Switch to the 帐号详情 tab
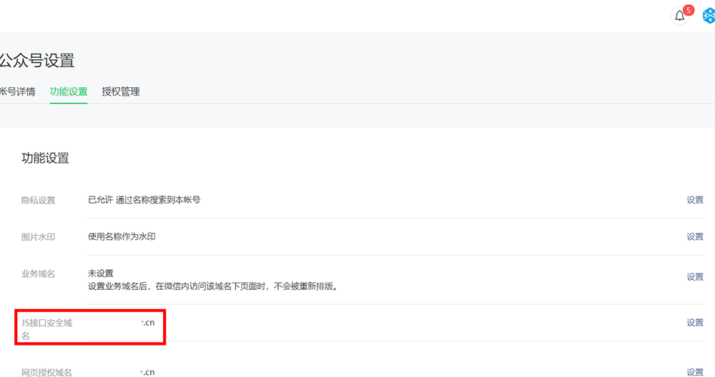This screenshot has width=715, height=377. click(17, 91)
